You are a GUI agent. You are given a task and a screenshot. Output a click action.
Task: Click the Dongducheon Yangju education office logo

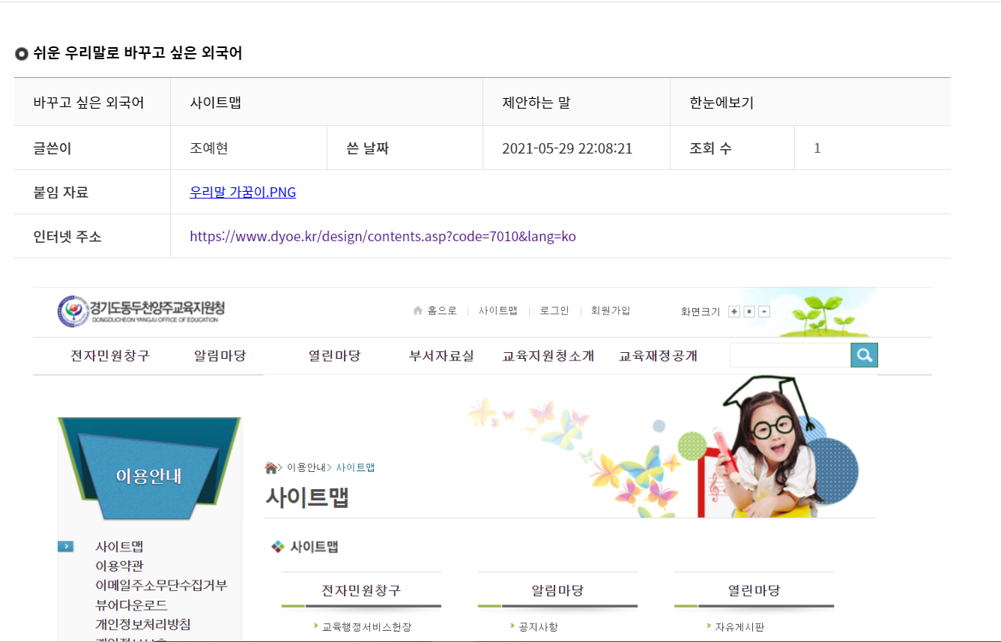[142, 311]
